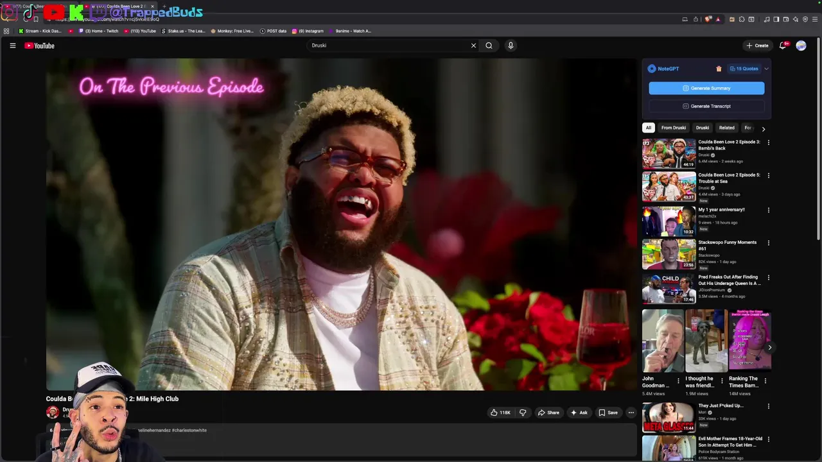This screenshot has width=822, height=462.
Task: Like the video with 118K likes
Action: click(500, 413)
